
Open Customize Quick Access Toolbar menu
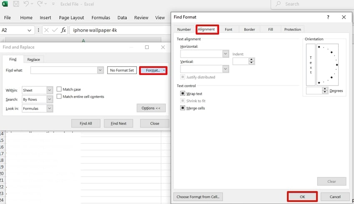53,4
